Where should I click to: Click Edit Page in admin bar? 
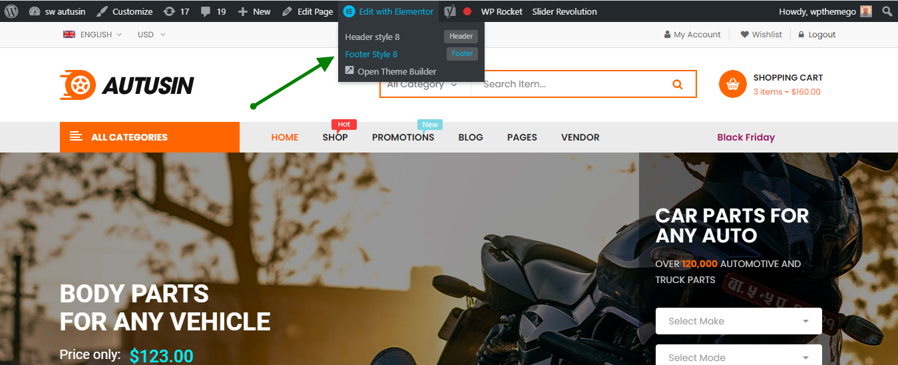(308, 11)
